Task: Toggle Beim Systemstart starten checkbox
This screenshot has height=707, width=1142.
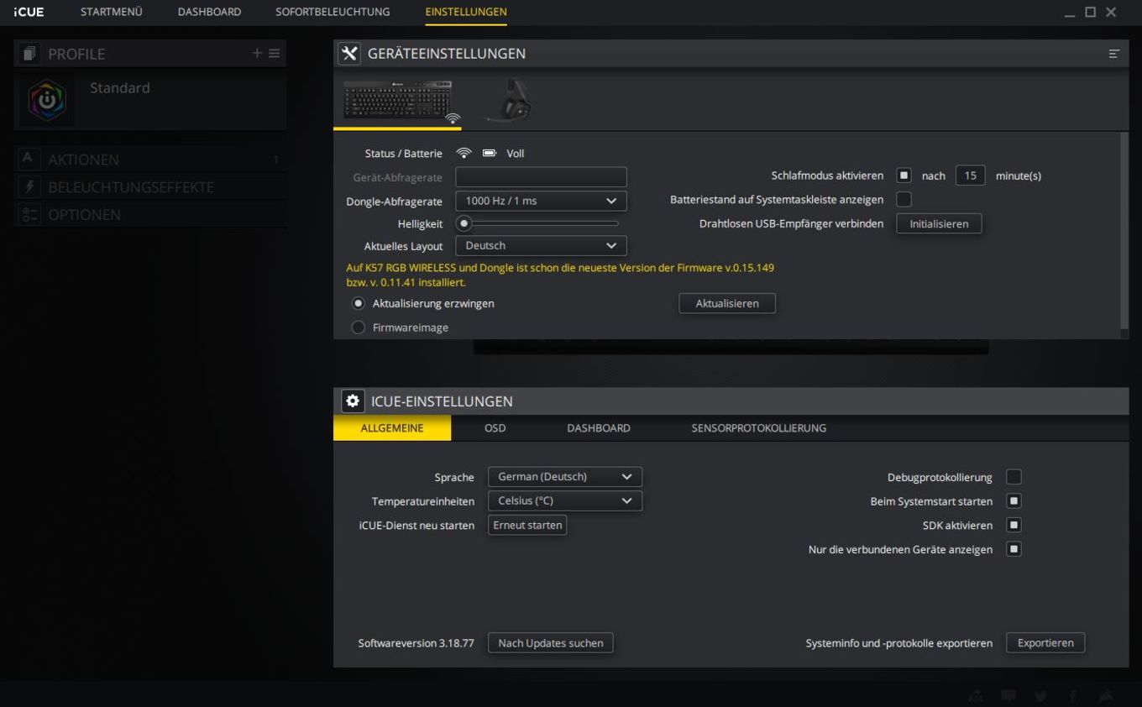Action: coord(1014,501)
